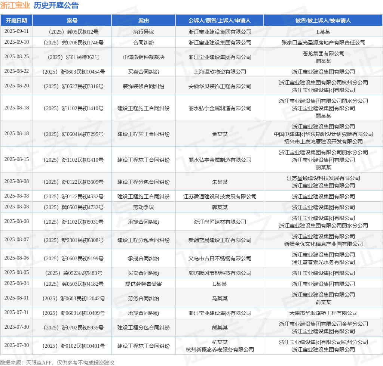
Task: Select plaintiff 浙江尚匠建材有限公司
Action: pos(220,222)
